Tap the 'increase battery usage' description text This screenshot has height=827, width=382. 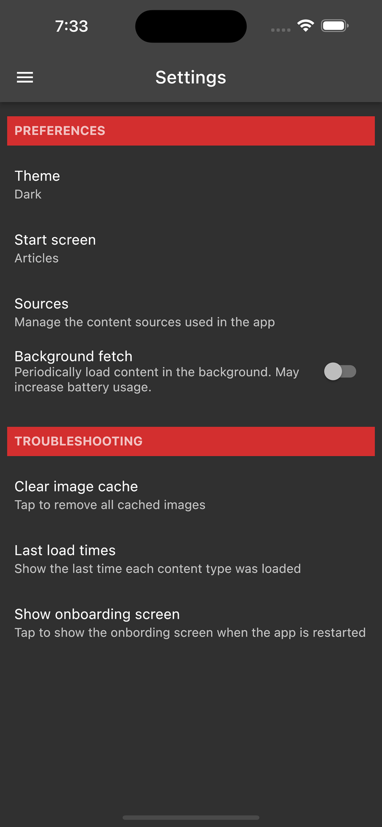click(x=83, y=387)
